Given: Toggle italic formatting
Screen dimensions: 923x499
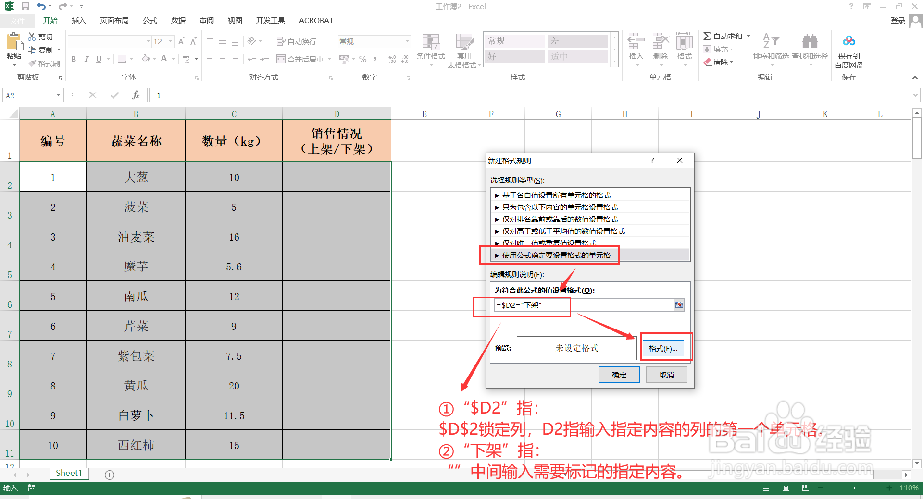Looking at the screenshot, I should 87,59.
